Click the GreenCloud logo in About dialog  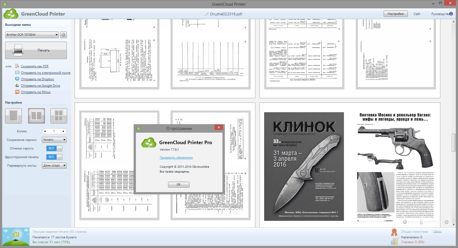pos(149,143)
